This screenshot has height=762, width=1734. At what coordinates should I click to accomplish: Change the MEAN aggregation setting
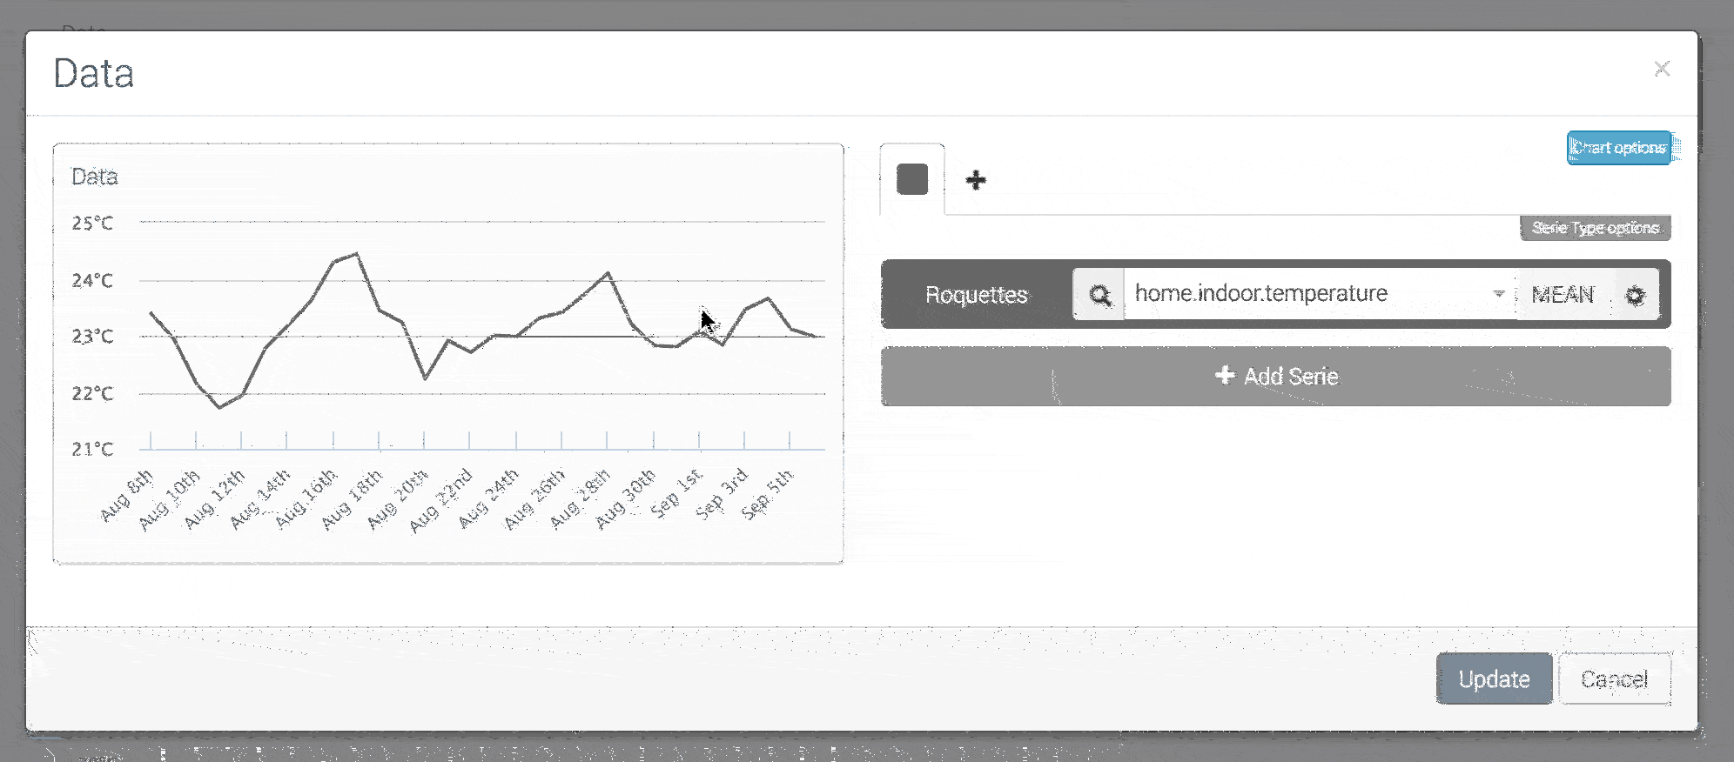1563,295
